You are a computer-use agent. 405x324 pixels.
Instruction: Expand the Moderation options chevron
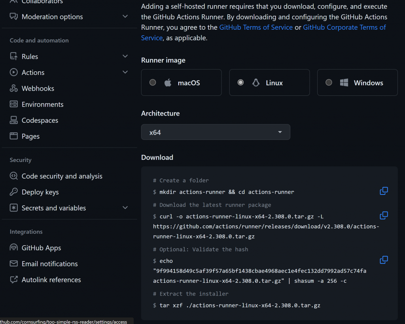[125, 16]
